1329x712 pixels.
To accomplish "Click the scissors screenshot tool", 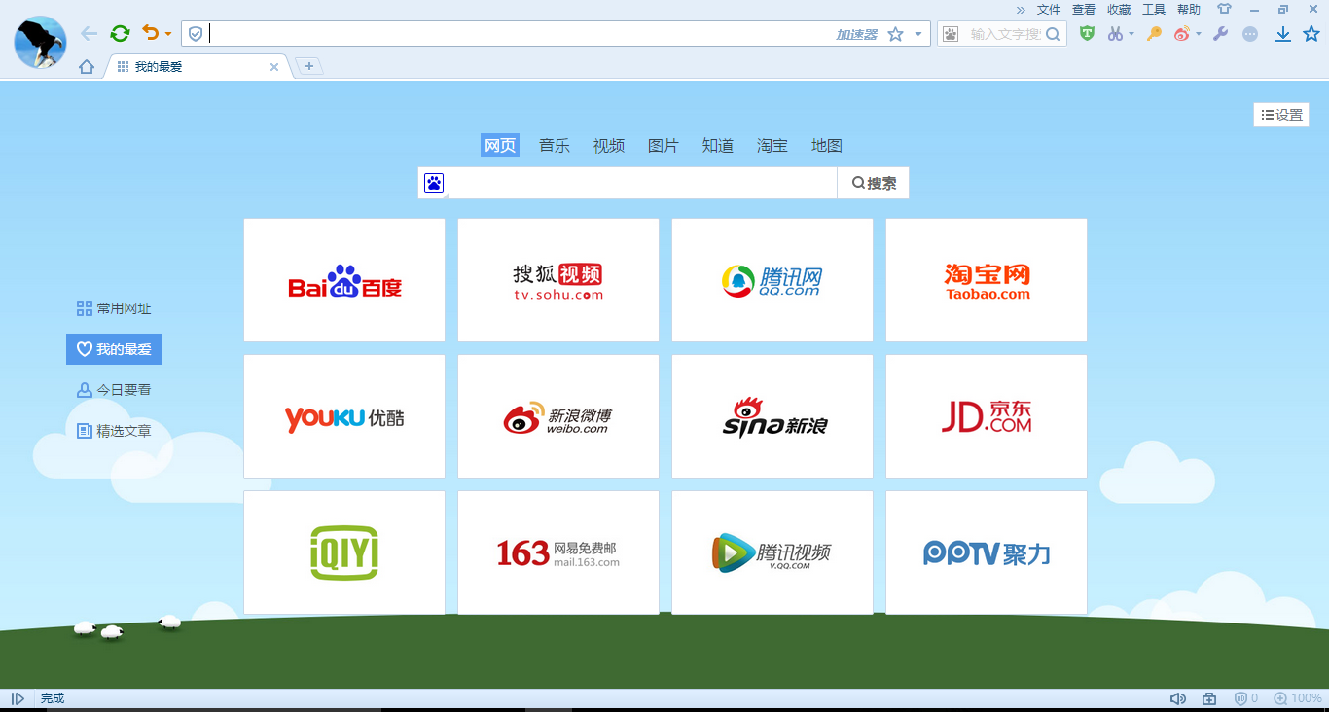I will [x=1115, y=34].
